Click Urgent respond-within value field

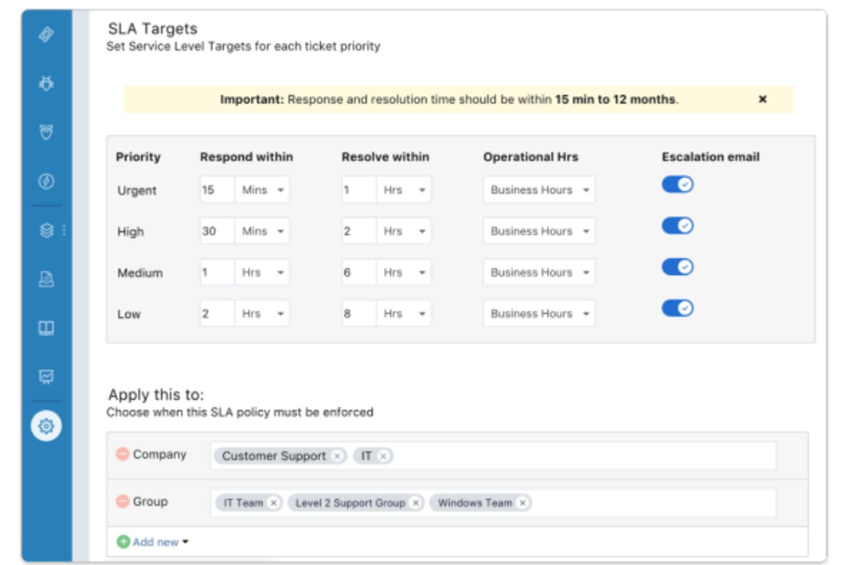[217, 190]
